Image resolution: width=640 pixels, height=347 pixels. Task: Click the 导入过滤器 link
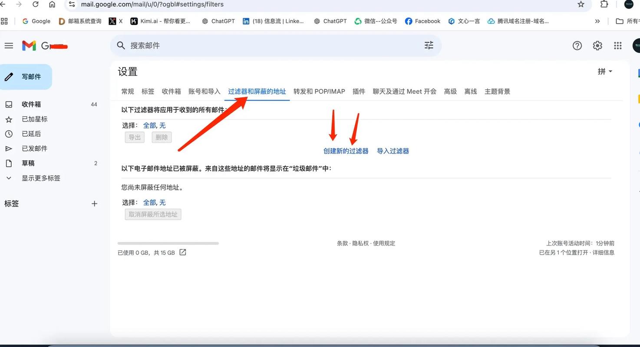(x=392, y=151)
